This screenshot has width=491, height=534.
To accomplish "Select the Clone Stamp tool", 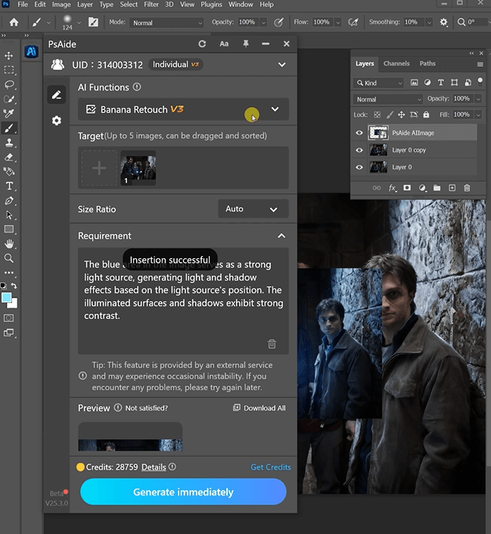I will click(9, 142).
